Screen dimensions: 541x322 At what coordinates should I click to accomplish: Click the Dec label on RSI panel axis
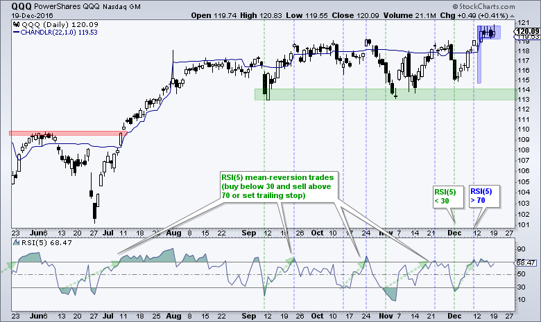(454, 316)
